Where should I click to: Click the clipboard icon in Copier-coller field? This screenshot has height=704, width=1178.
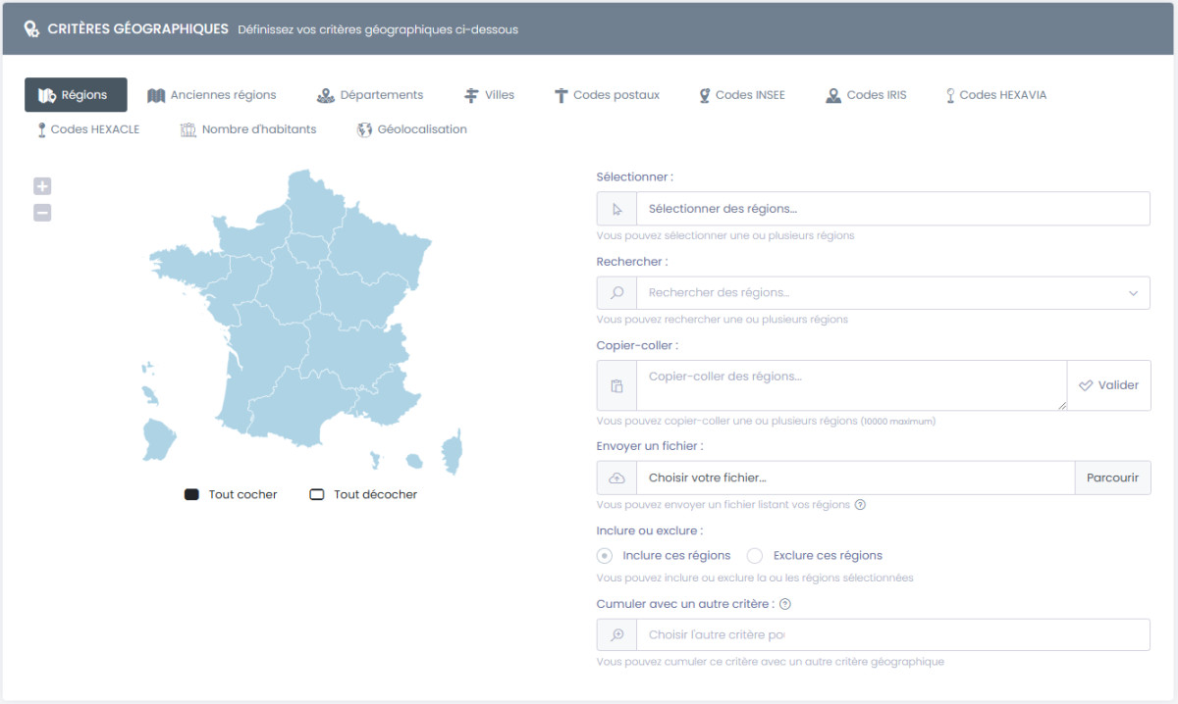coord(616,385)
